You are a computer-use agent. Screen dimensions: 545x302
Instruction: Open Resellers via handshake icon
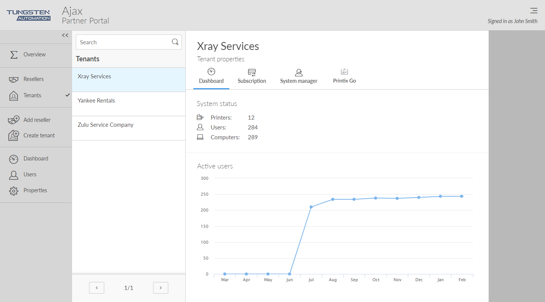(x=14, y=79)
